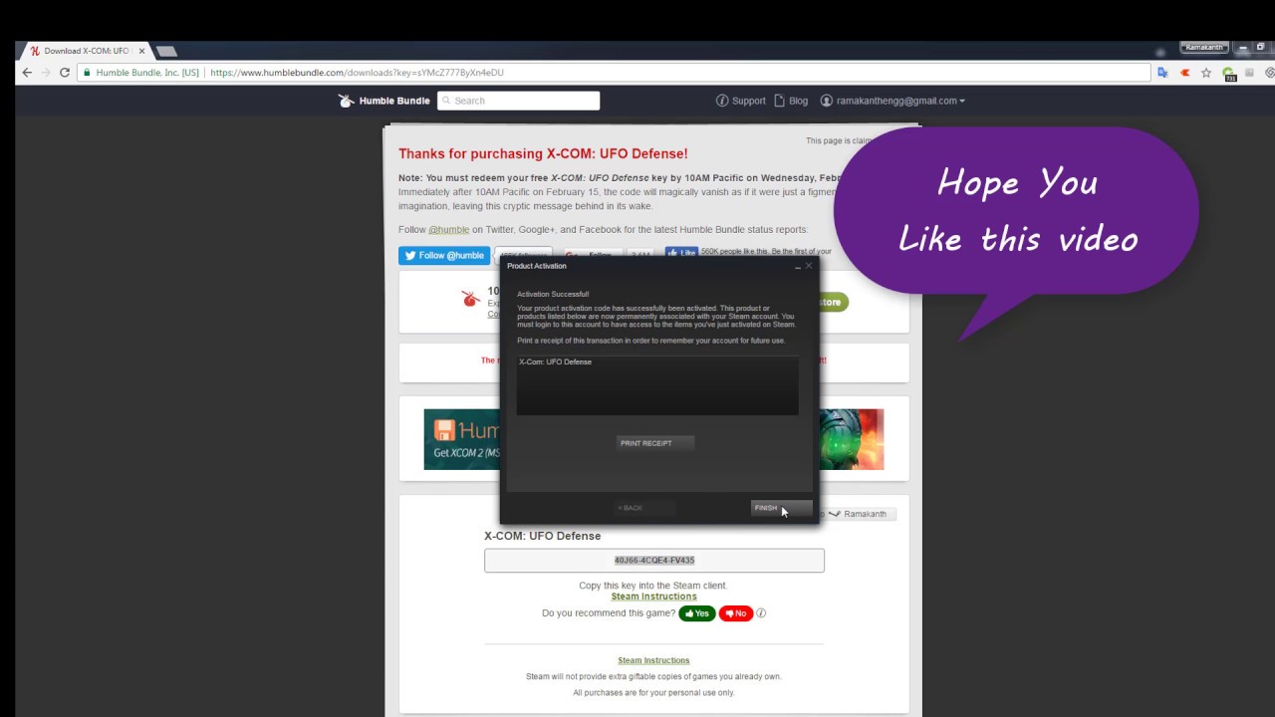Click PRINT RECEIPT in Product Activation
Viewport: 1275px width, 717px height.
tap(654, 443)
